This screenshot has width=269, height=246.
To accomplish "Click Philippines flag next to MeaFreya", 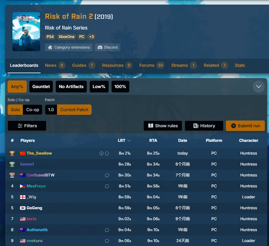I will click(23, 186).
